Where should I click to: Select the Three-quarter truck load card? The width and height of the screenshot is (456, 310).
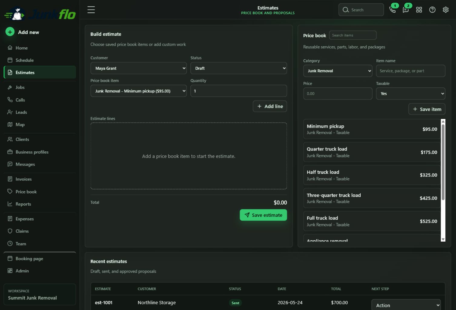[372, 198]
